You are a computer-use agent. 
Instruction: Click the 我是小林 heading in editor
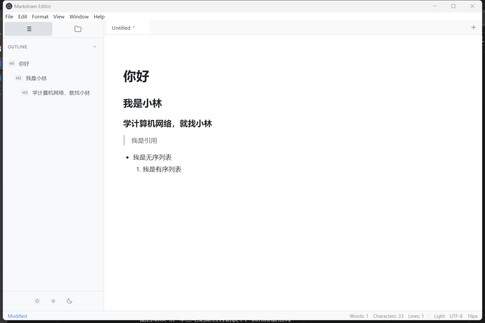pos(143,103)
